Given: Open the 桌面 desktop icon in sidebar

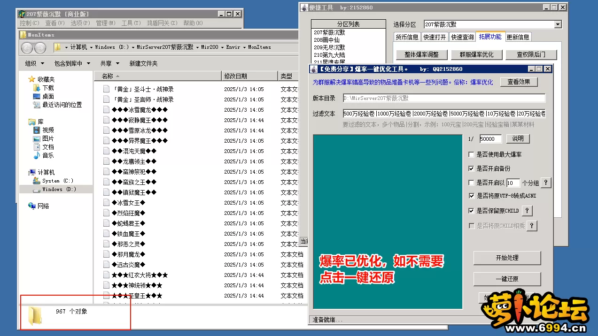Looking at the screenshot, I should [x=37, y=96].
